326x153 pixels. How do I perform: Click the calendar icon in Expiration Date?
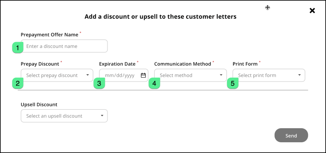[x=143, y=76]
